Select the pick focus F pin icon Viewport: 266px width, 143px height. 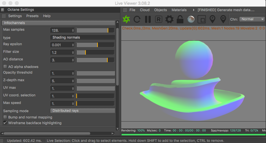pyautogui.click(x=212, y=19)
